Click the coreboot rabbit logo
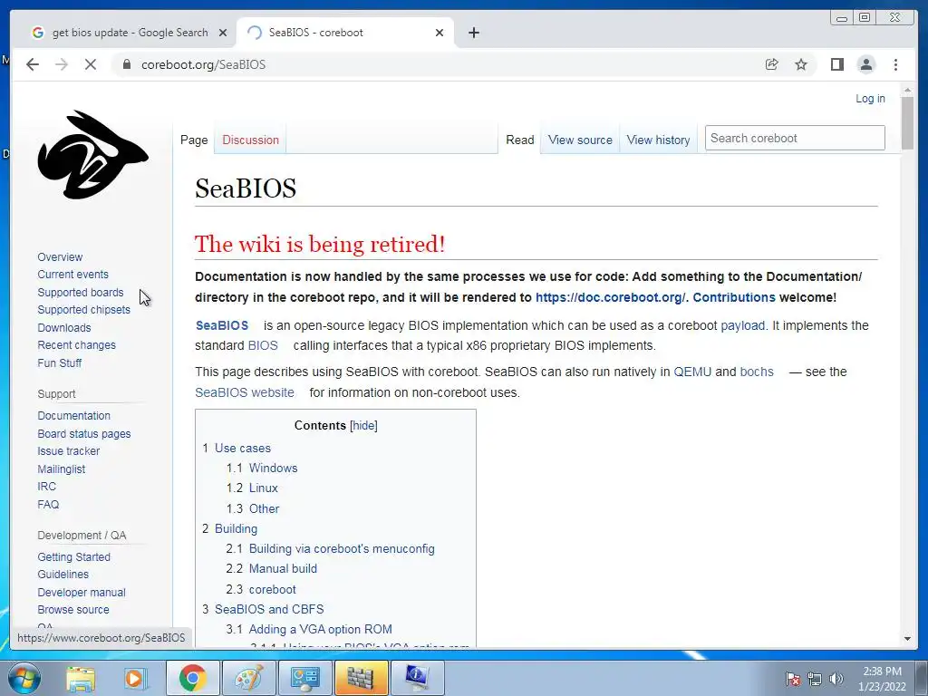 (x=92, y=154)
